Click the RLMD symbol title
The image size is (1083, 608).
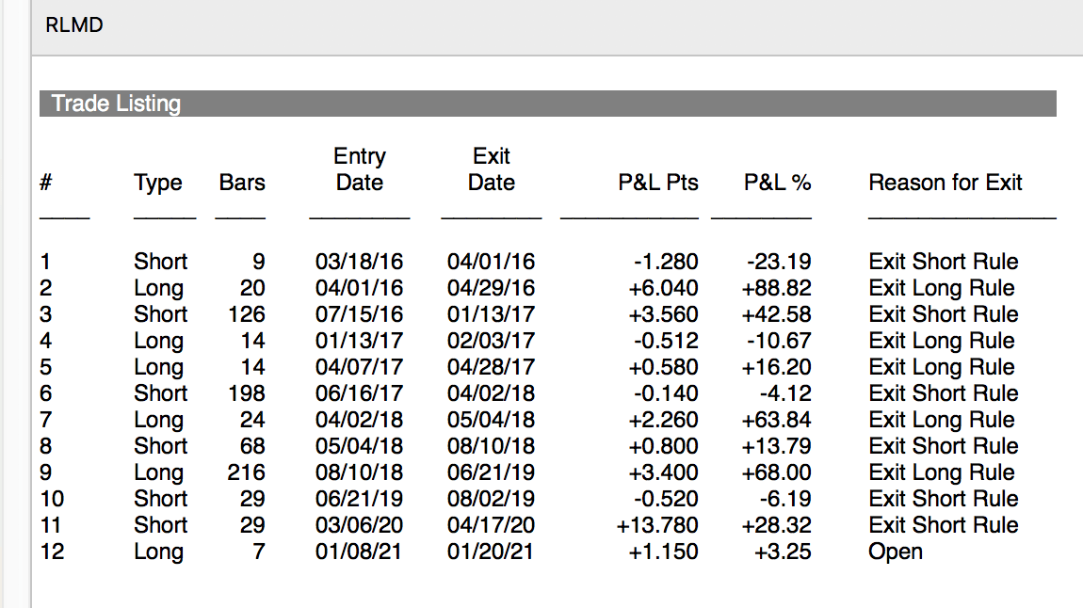pos(73,24)
